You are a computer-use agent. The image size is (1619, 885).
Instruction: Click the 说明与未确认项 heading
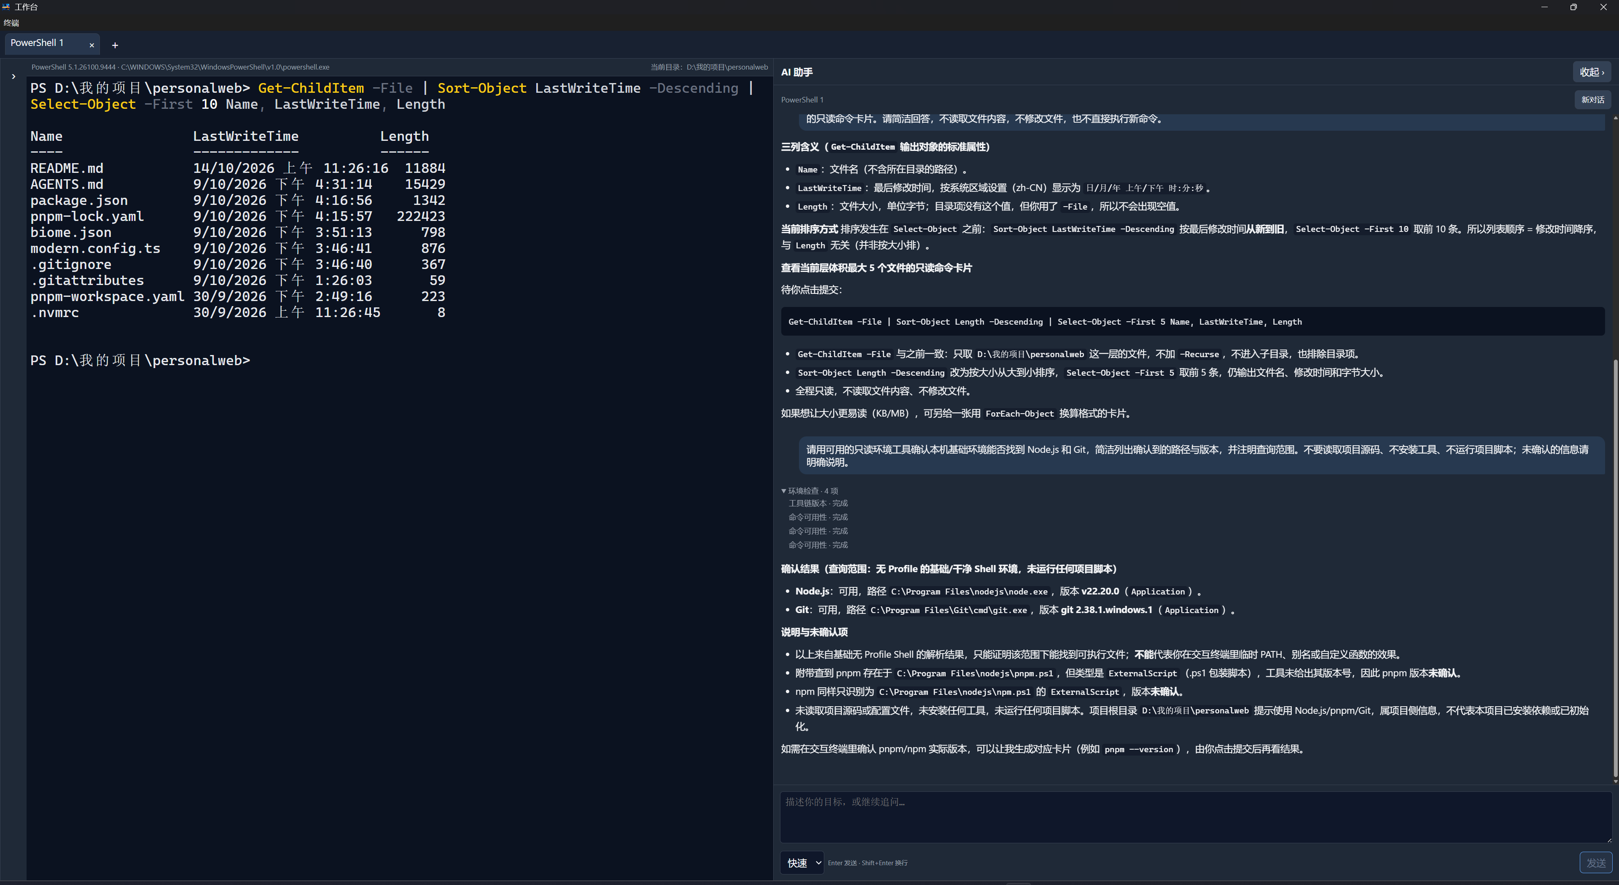click(814, 632)
